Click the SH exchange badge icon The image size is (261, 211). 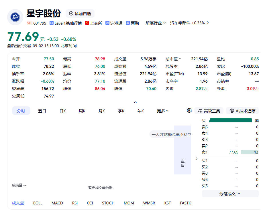(29, 23)
